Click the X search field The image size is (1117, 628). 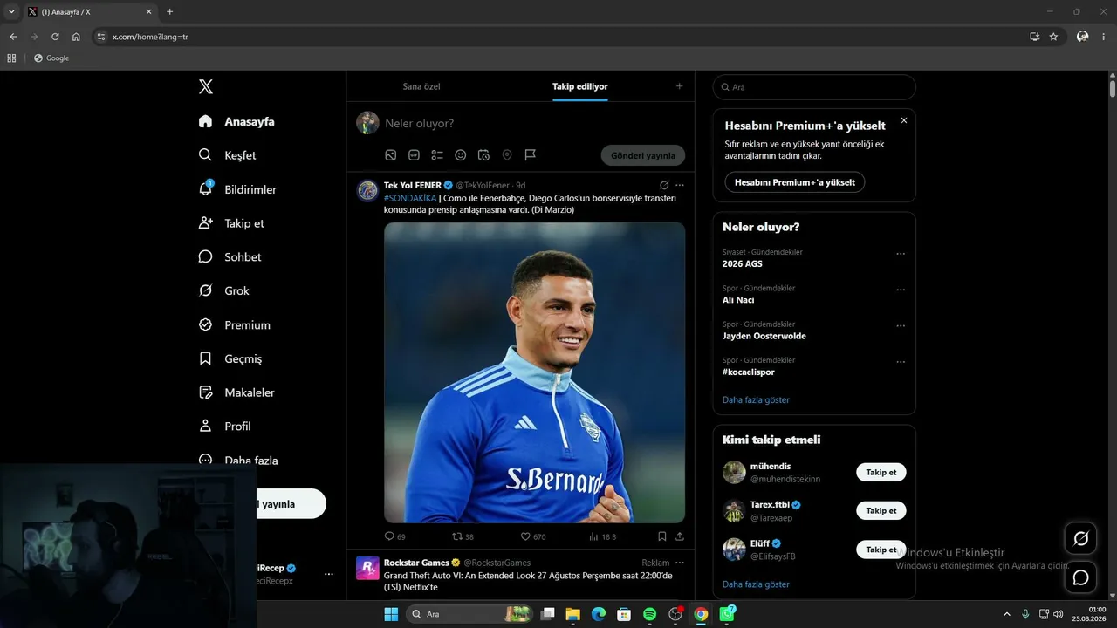pyautogui.click(x=814, y=87)
